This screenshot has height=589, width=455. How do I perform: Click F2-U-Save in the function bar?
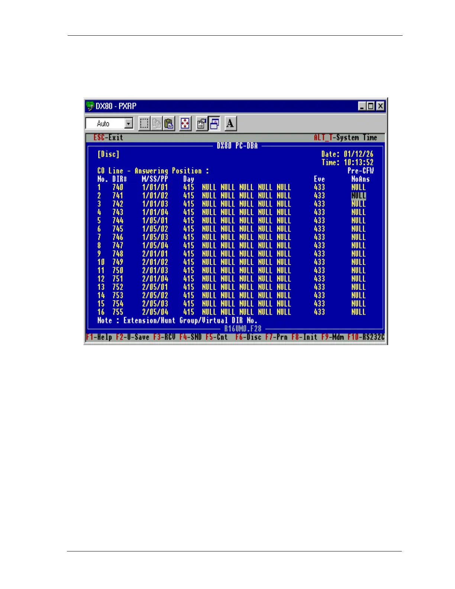pos(132,337)
